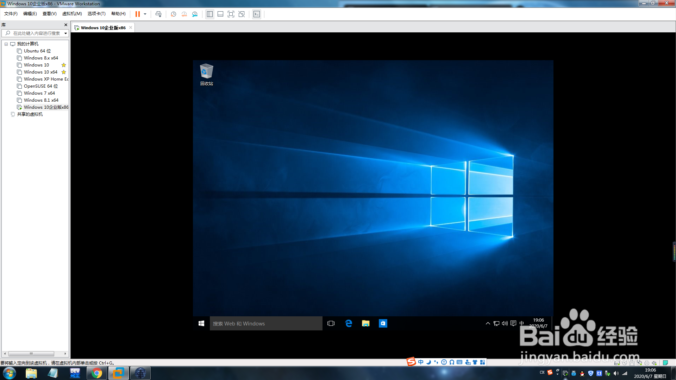
Task: Open the Sogou emoji face panel
Action: click(444, 362)
